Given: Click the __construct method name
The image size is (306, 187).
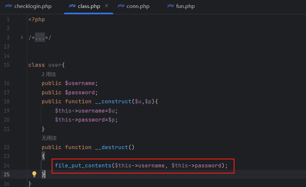Looking at the screenshot, I should (113, 102).
